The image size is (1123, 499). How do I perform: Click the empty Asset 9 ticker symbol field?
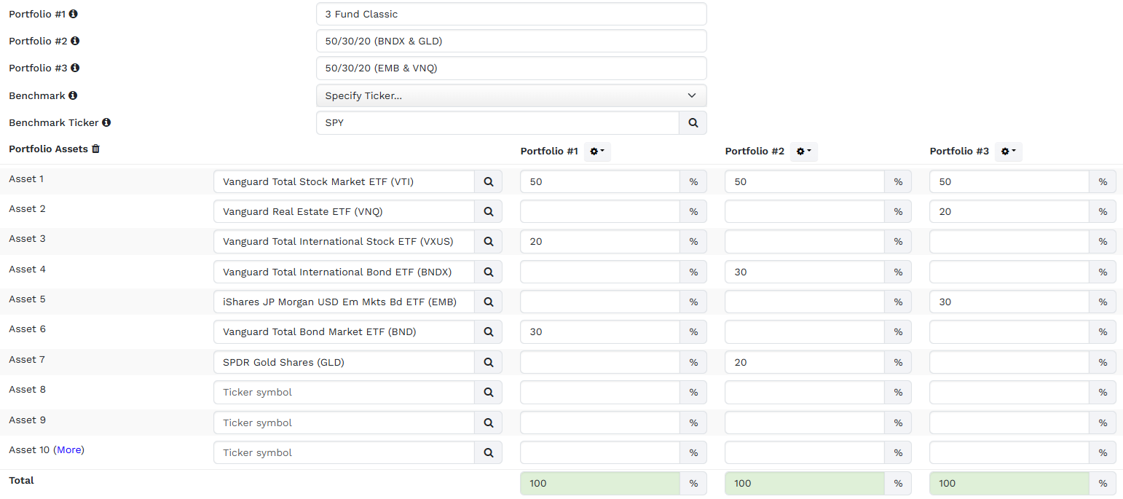click(344, 423)
